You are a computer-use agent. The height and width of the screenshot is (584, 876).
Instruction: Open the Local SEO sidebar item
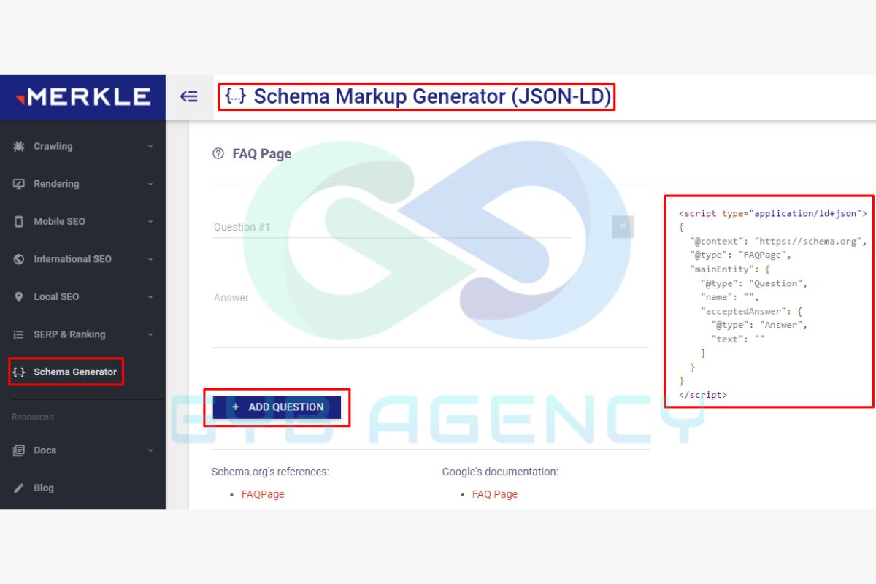(82, 296)
